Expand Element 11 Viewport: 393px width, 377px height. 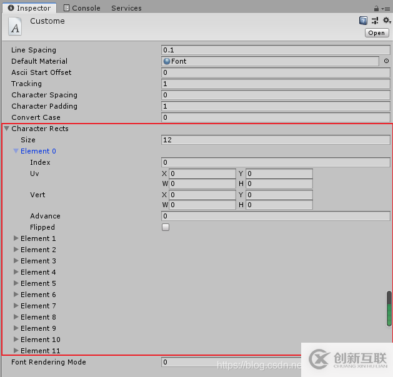point(16,350)
